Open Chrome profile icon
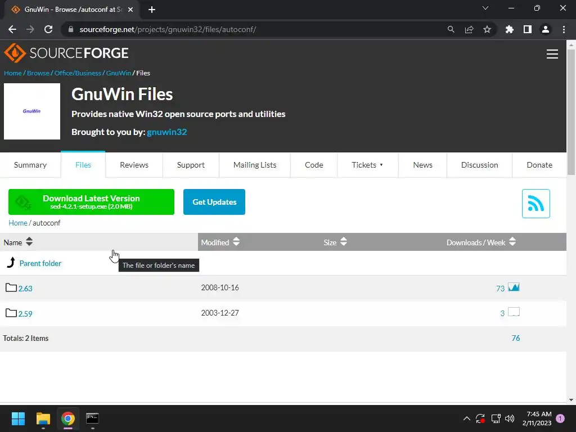The height and width of the screenshot is (432, 576). click(x=546, y=29)
